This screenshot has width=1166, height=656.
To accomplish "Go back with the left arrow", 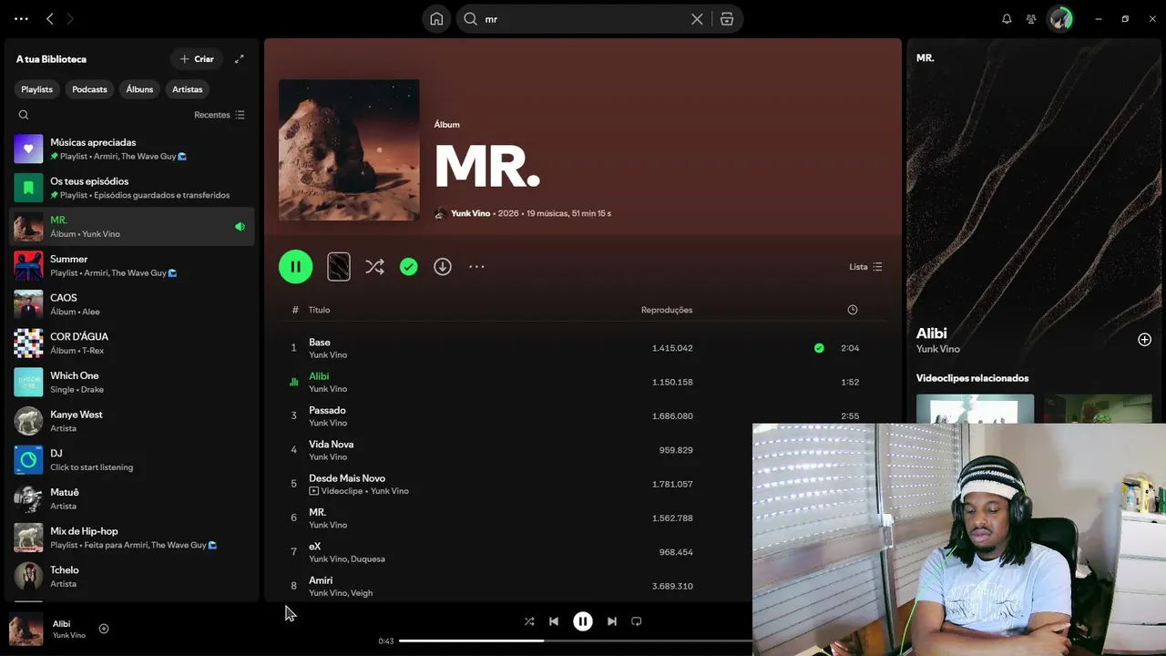I will [50, 19].
